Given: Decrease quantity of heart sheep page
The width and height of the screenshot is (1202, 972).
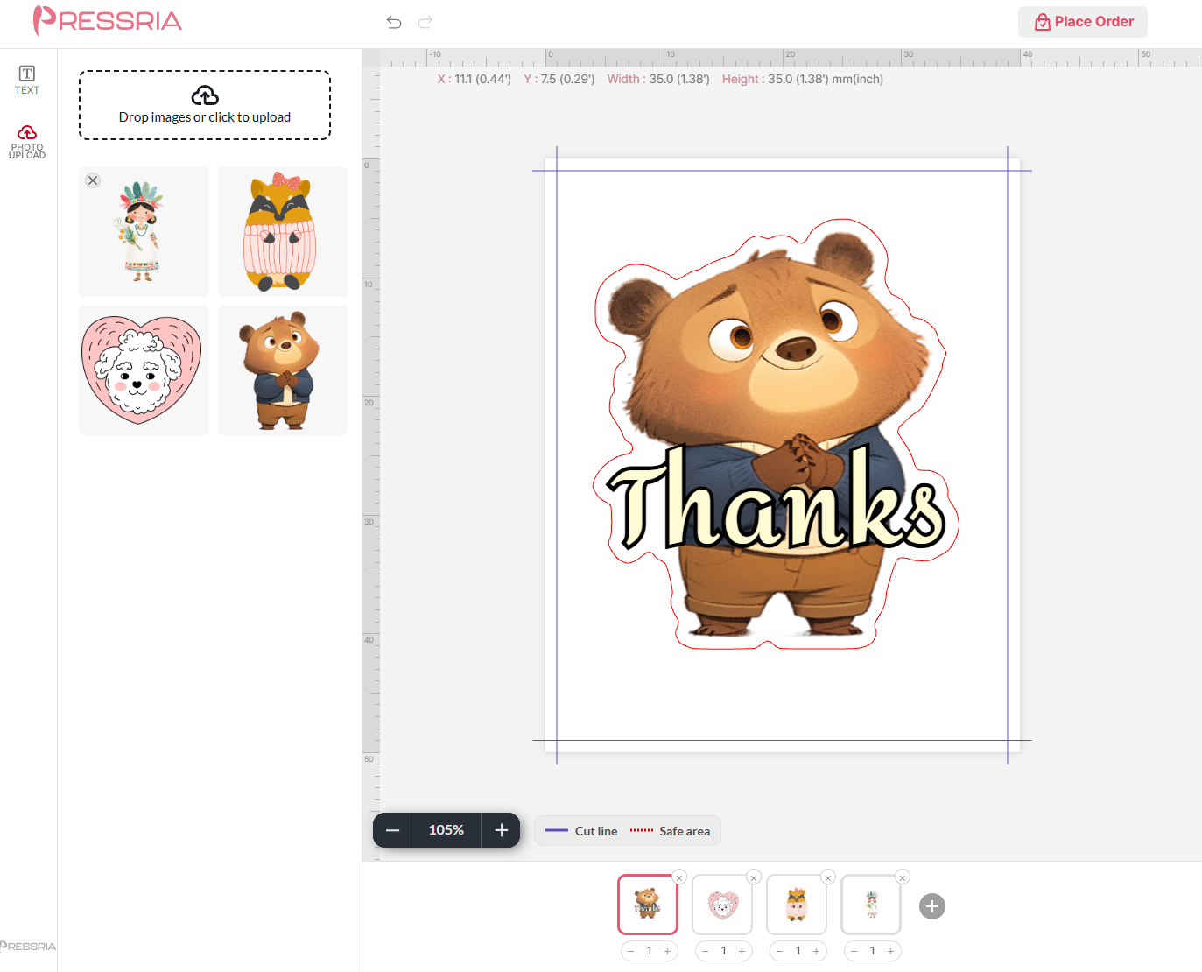Looking at the screenshot, I should [x=705, y=951].
